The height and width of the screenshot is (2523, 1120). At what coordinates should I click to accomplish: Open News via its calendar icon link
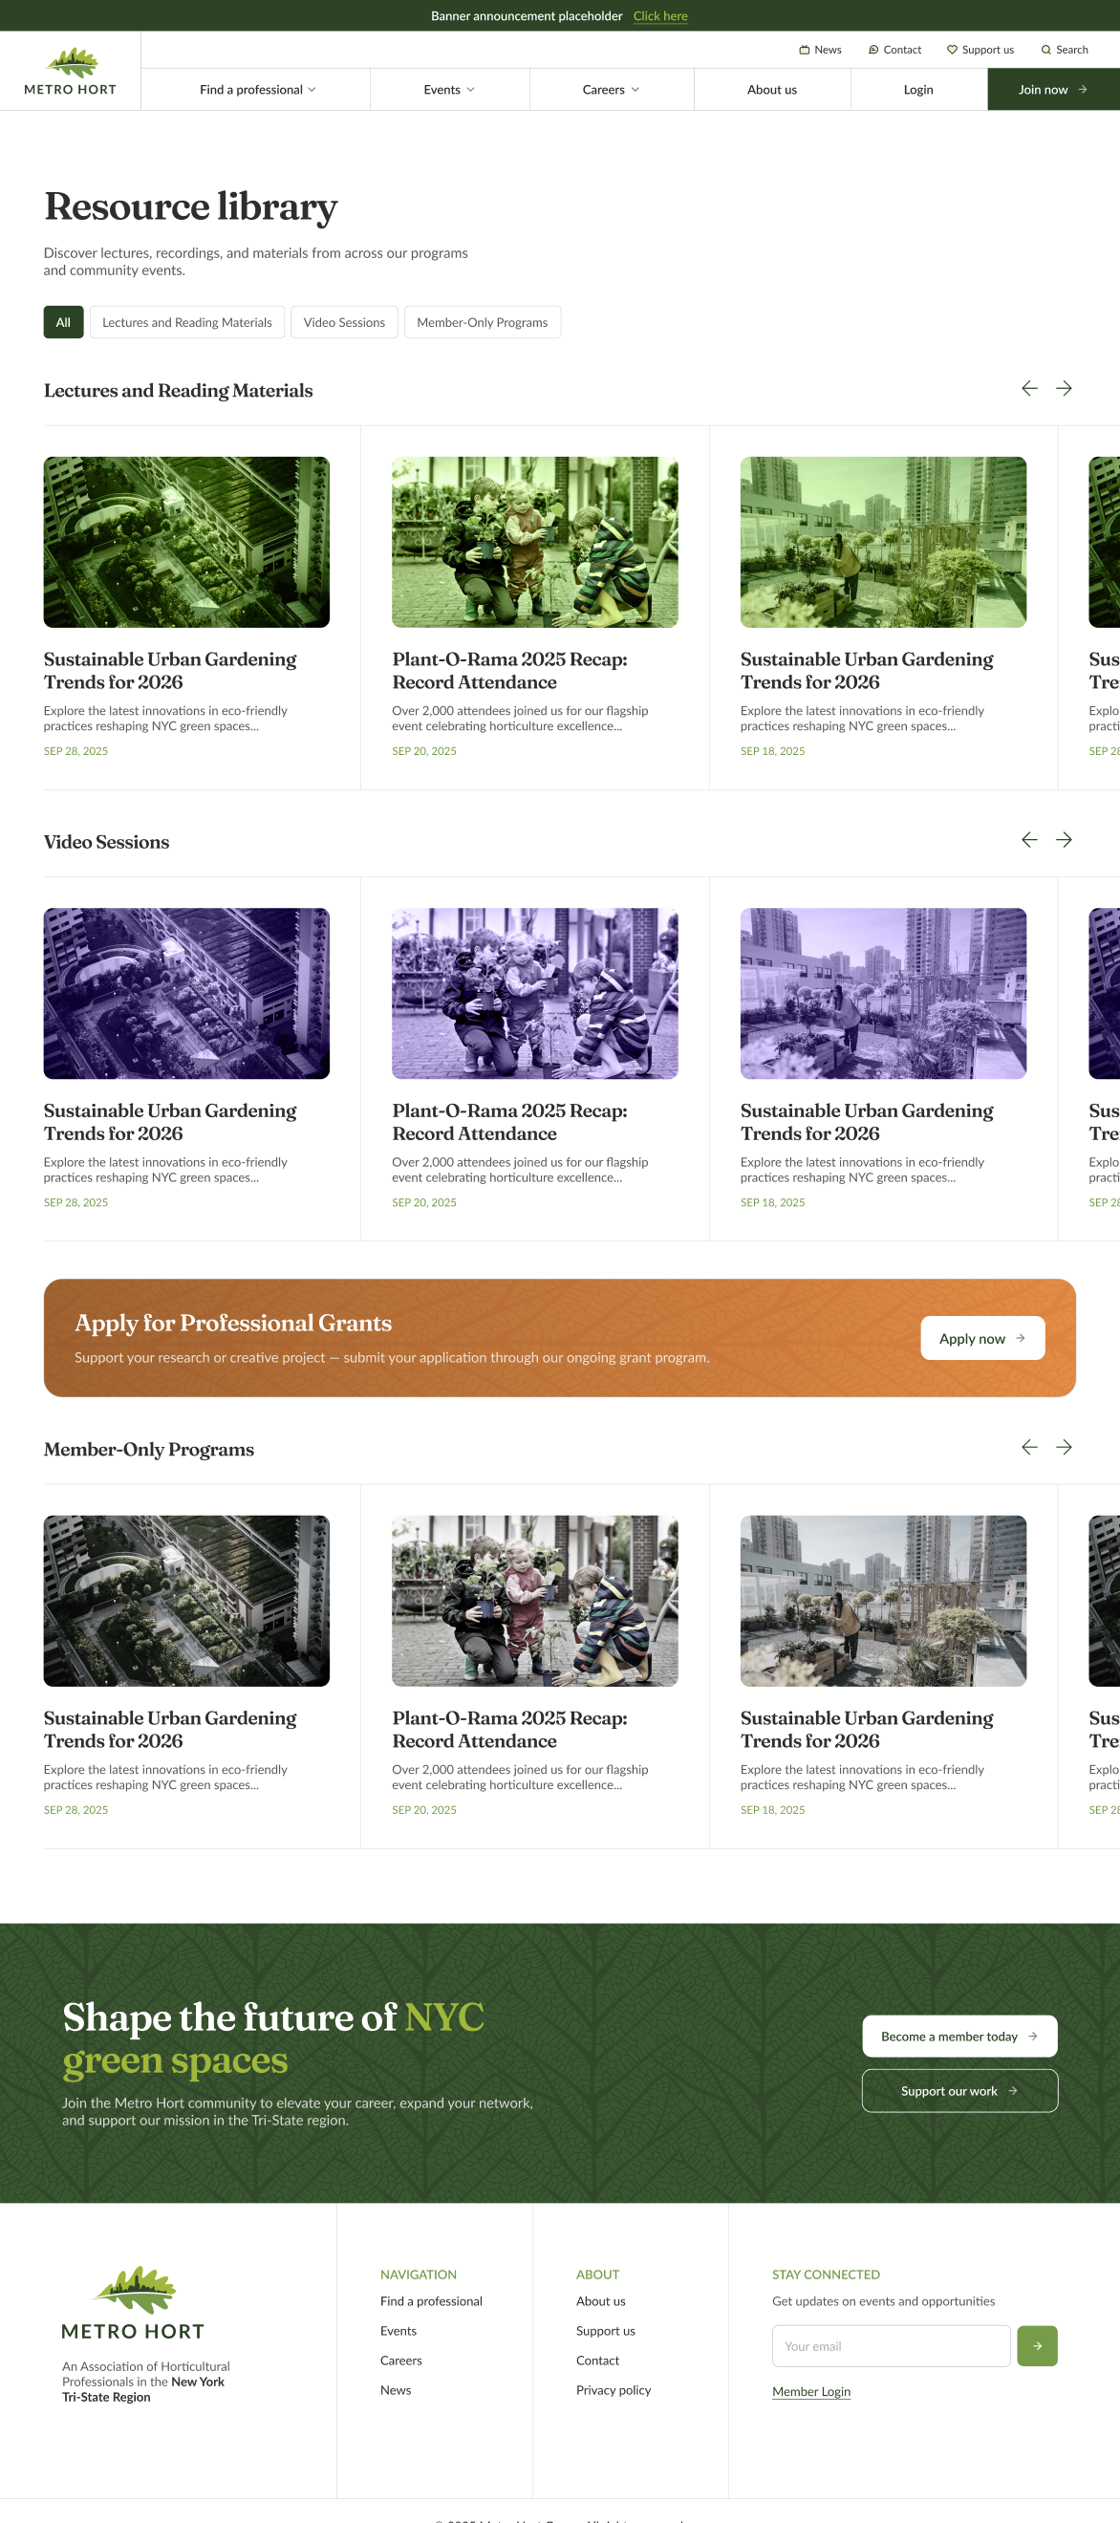pyautogui.click(x=819, y=50)
